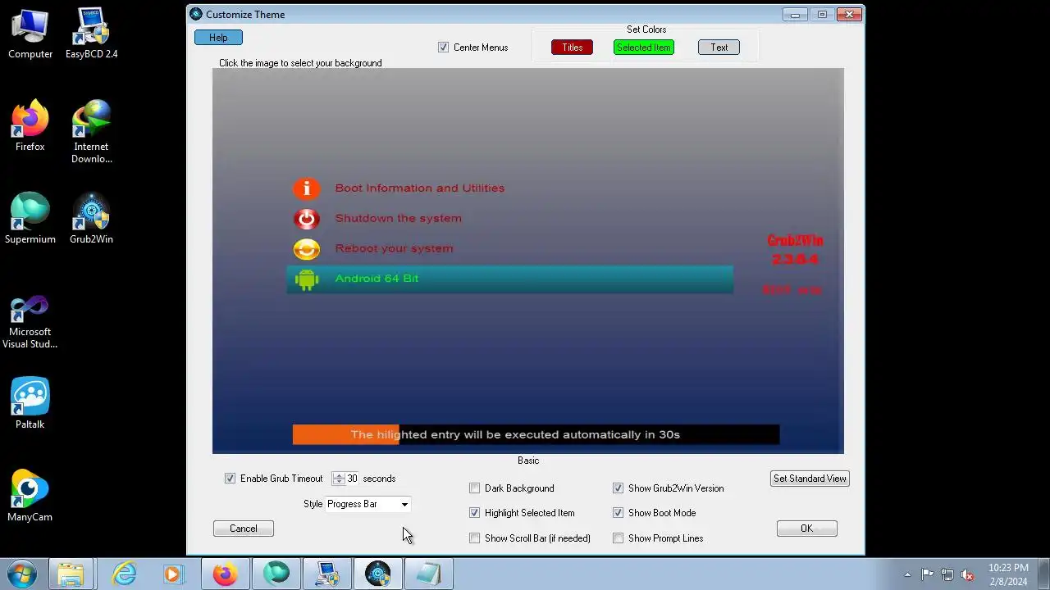Set the Selected Item color swatch
The width and height of the screenshot is (1050, 590).
click(x=643, y=48)
